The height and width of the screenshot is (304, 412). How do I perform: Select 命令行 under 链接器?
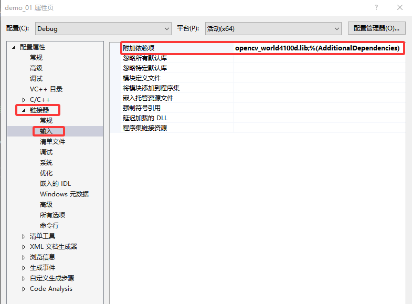(x=49, y=226)
